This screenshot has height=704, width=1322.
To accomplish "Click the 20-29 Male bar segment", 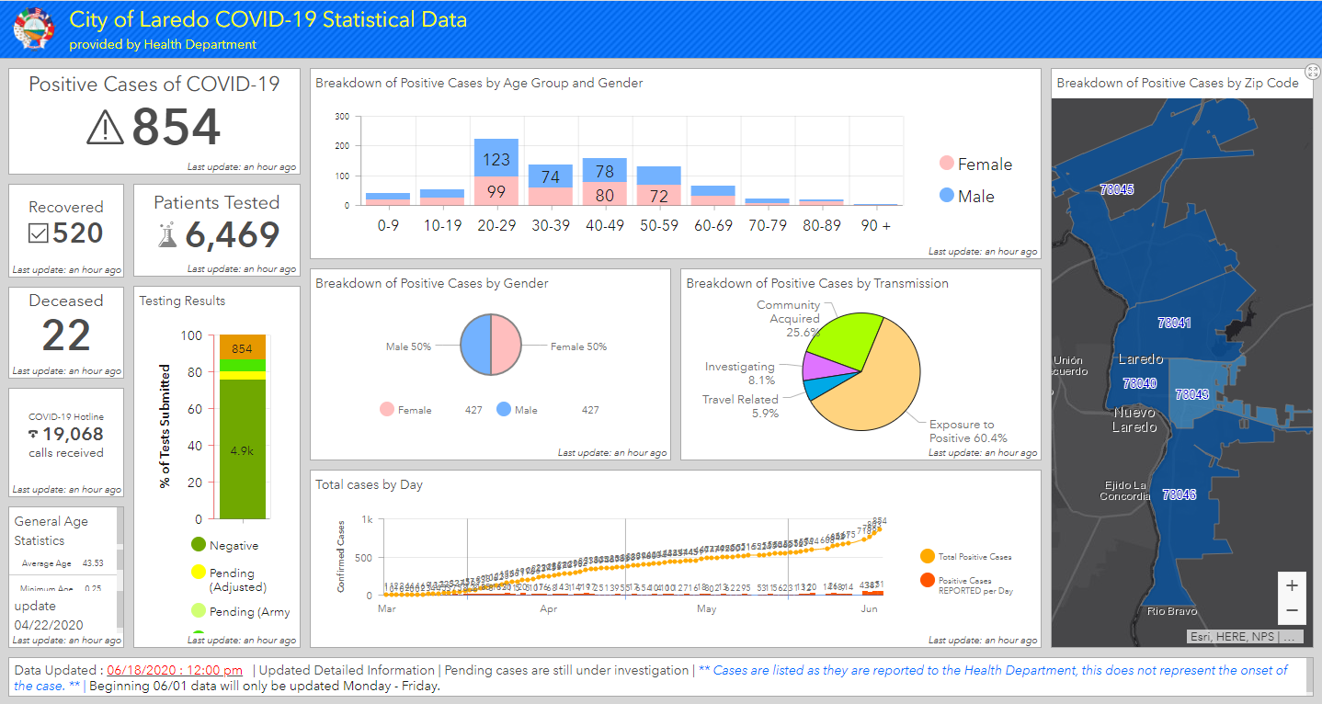I will coord(496,158).
